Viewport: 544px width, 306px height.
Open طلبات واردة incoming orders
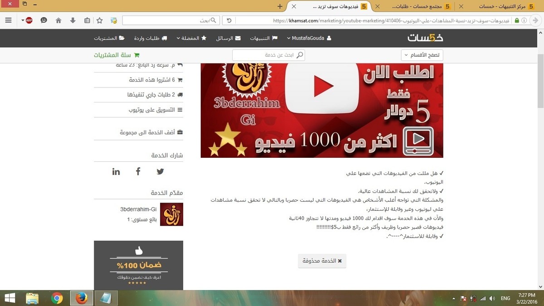pos(151,38)
